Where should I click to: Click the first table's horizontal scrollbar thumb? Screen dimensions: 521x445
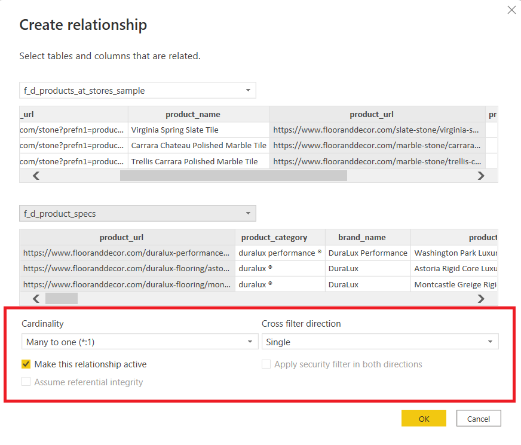click(x=234, y=176)
